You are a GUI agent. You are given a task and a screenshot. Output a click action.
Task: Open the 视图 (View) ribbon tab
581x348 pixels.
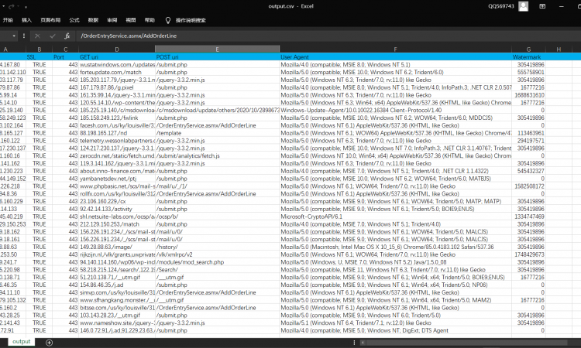131,20
